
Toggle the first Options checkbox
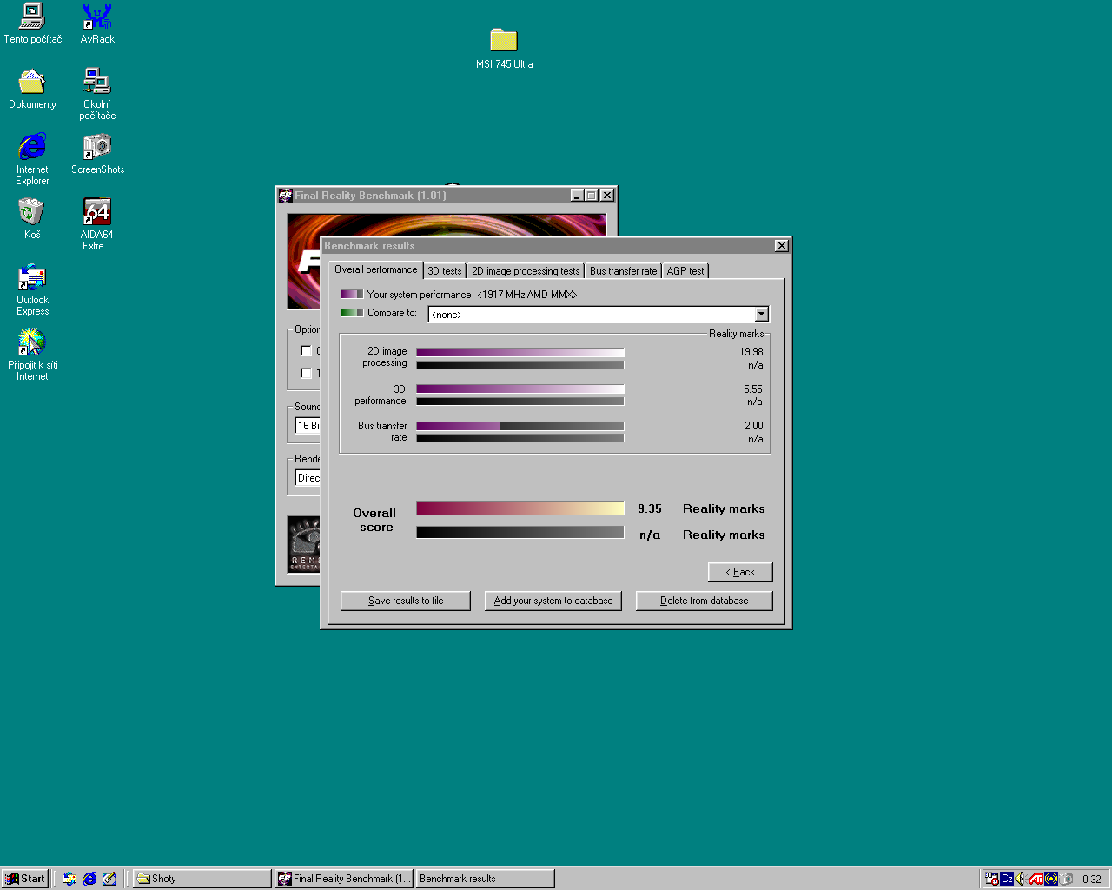306,351
